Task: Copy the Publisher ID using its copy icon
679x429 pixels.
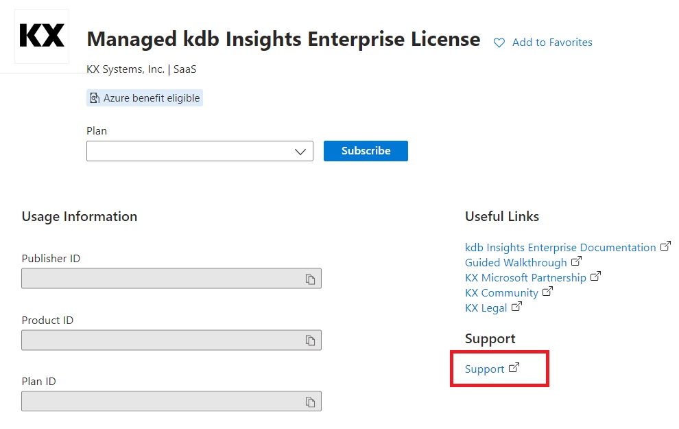Action: coord(310,279)
